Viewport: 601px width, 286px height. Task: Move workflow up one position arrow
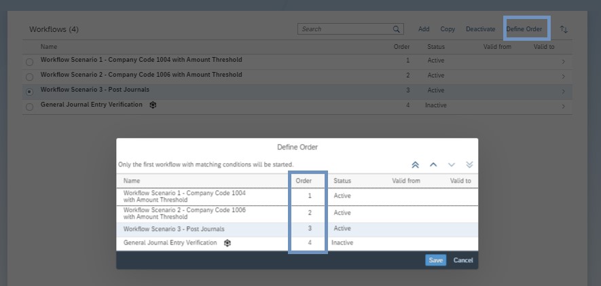433,165
